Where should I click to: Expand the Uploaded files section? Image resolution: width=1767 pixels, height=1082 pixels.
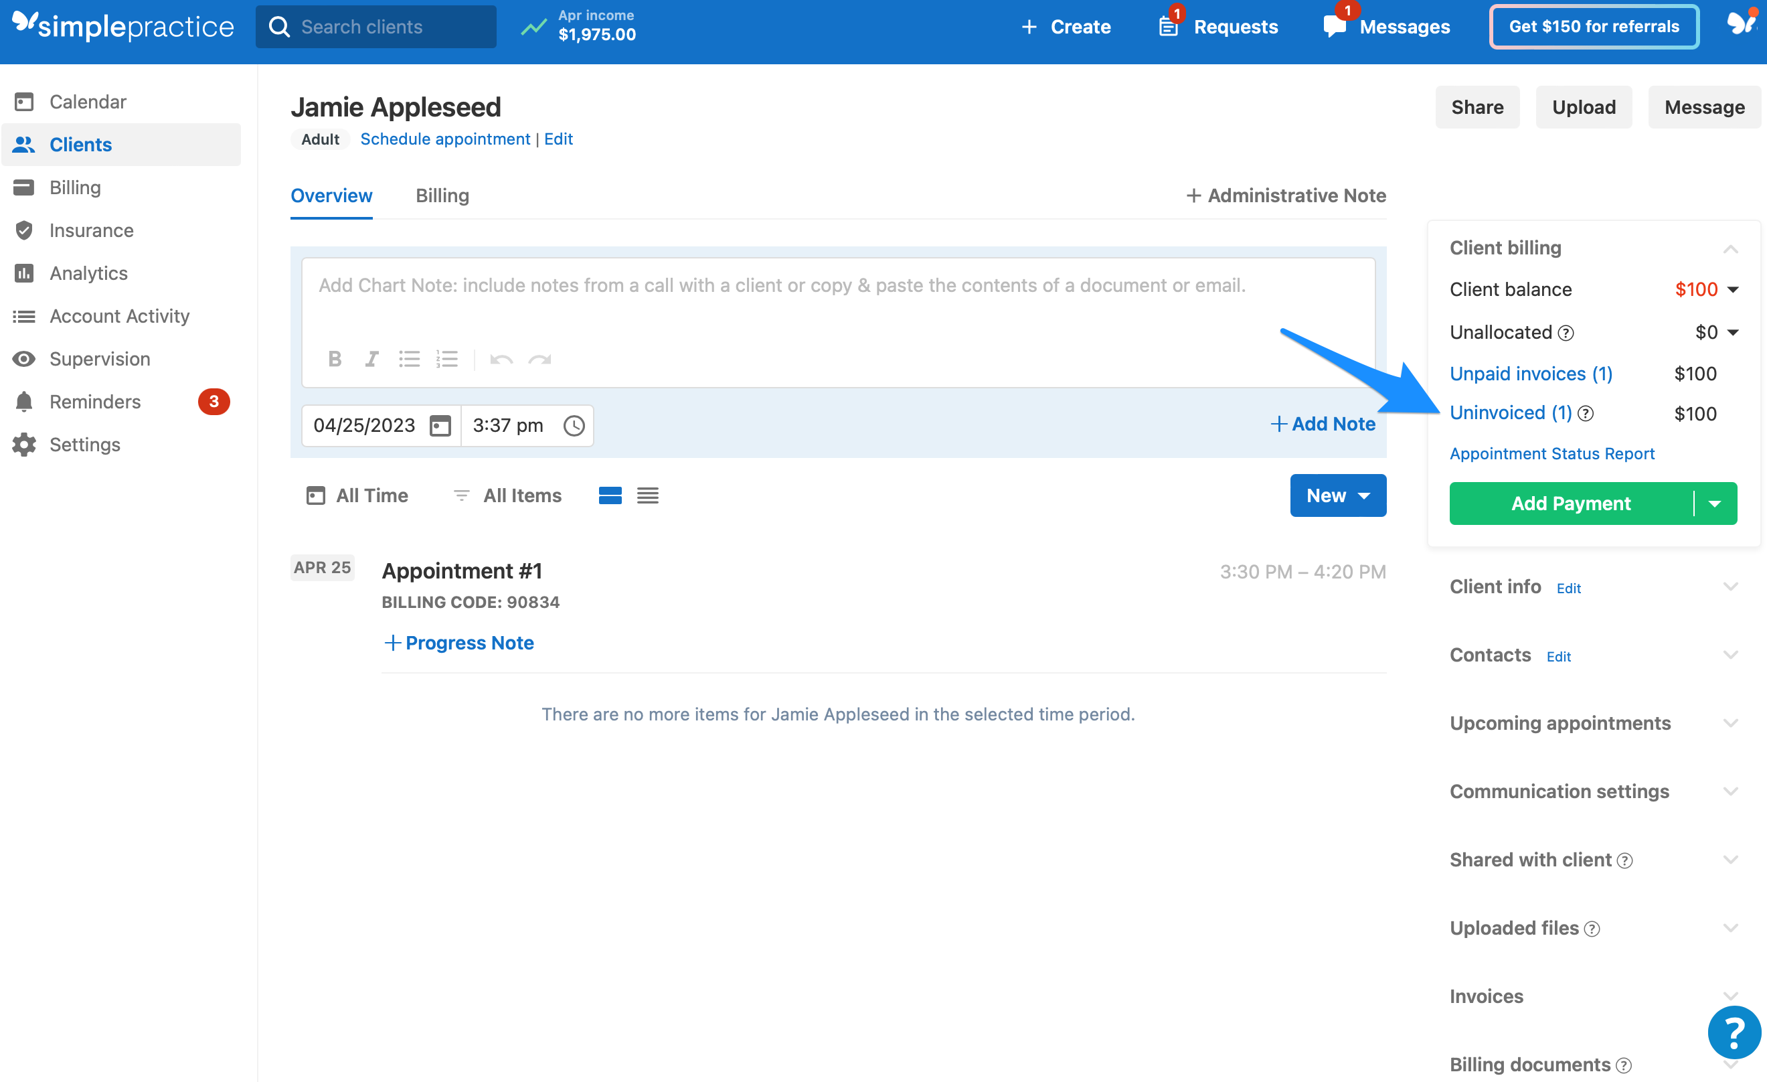(1730, 929)
